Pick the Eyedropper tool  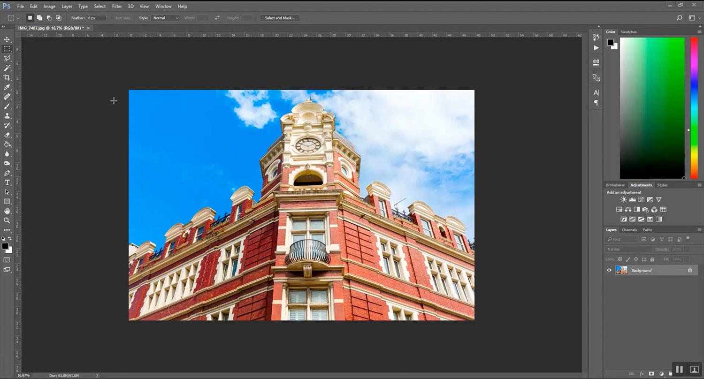tap(7, 87)
